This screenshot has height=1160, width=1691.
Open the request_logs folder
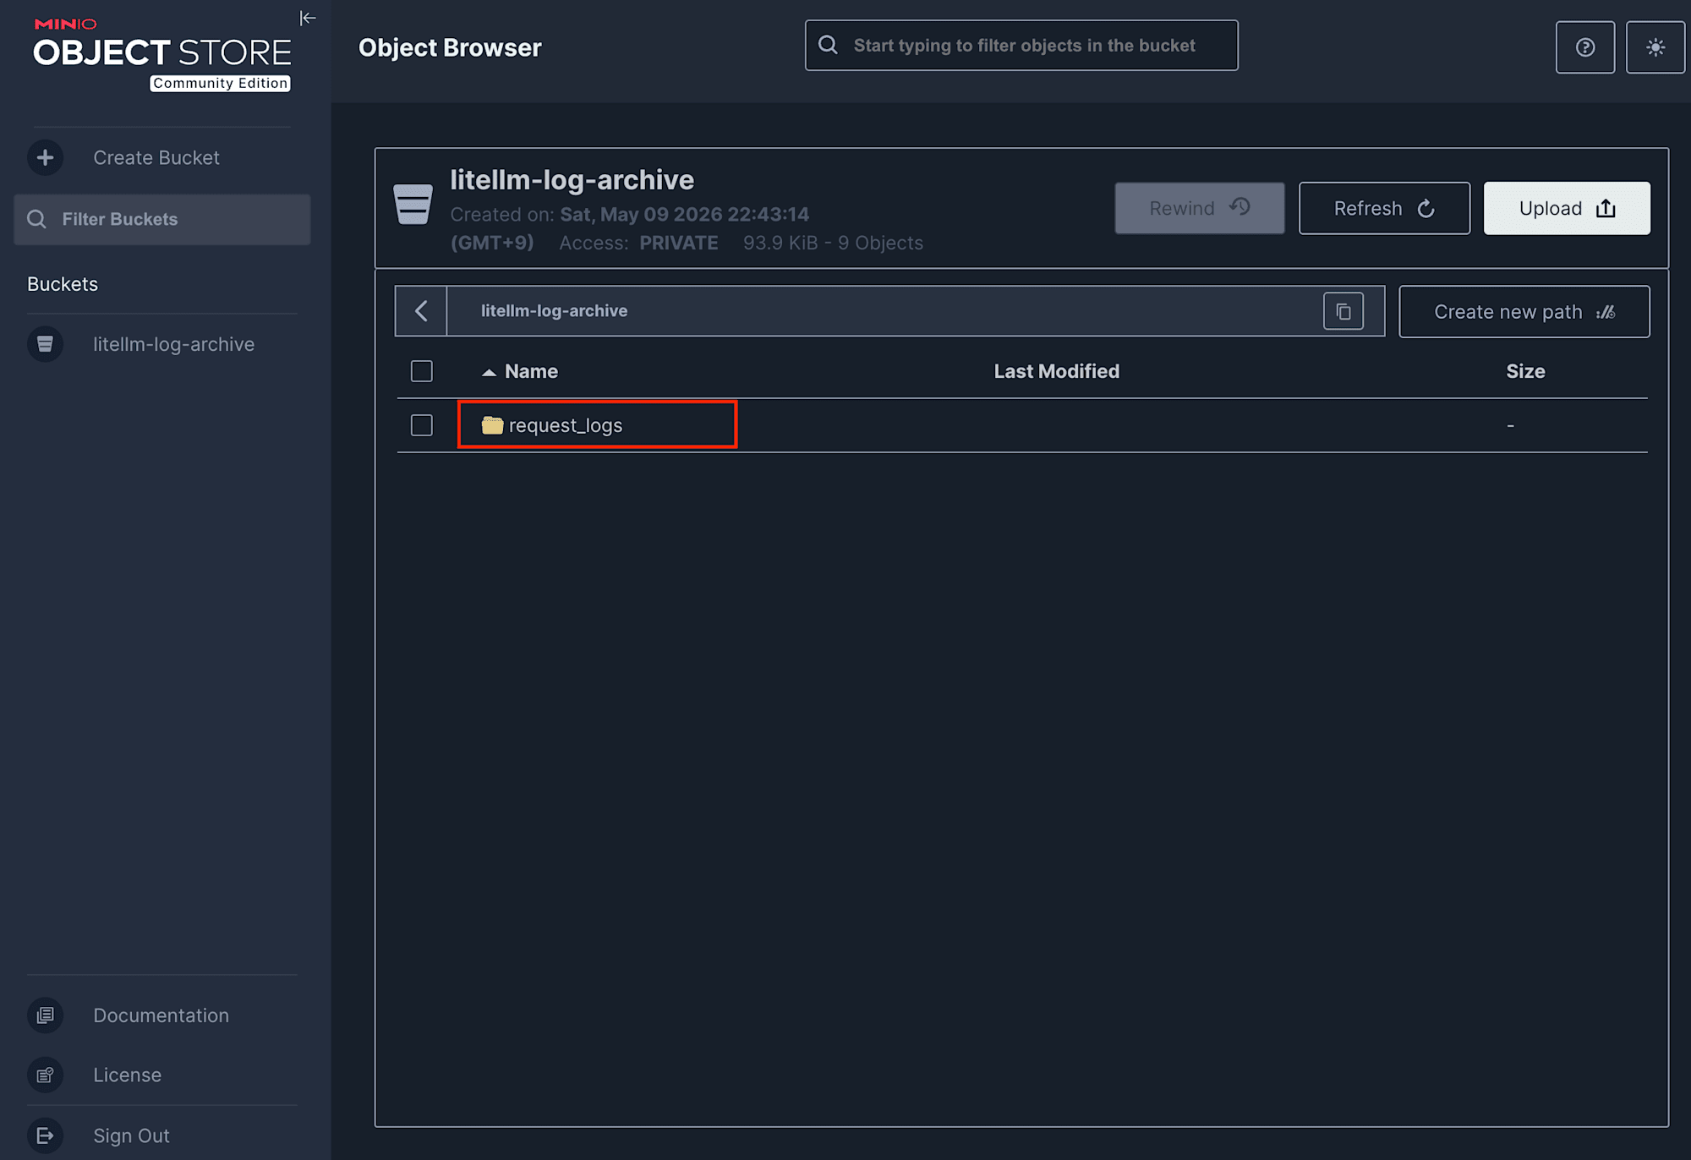(565, 425)
